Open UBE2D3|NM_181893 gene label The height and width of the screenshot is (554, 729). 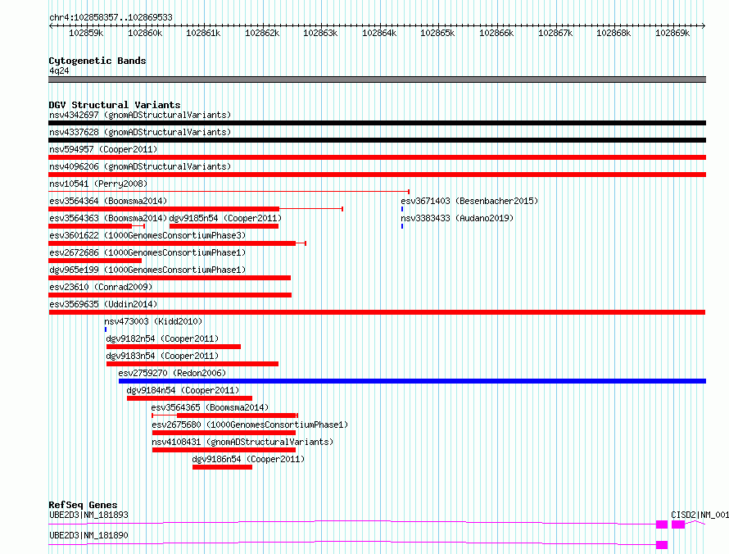[x=88, y=515]
